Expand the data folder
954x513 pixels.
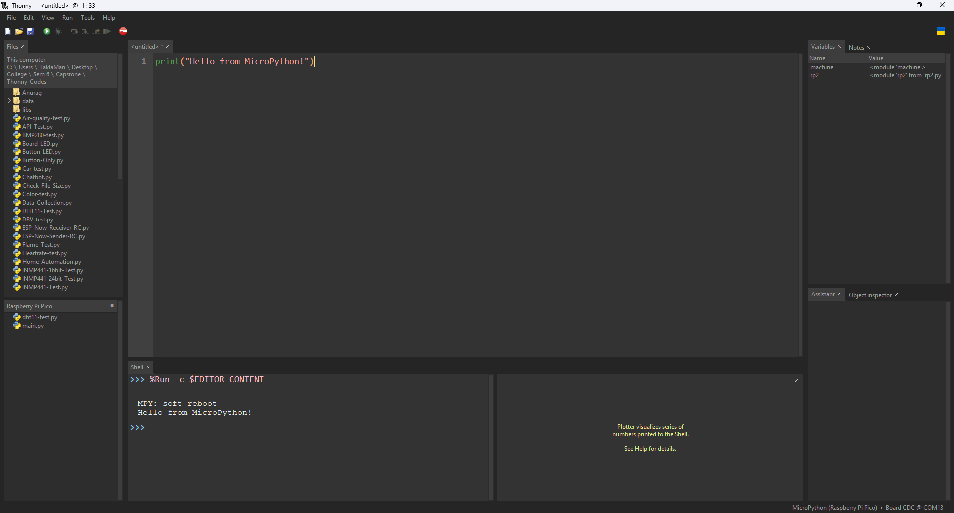pyautogui.click(x=9, y=101)
